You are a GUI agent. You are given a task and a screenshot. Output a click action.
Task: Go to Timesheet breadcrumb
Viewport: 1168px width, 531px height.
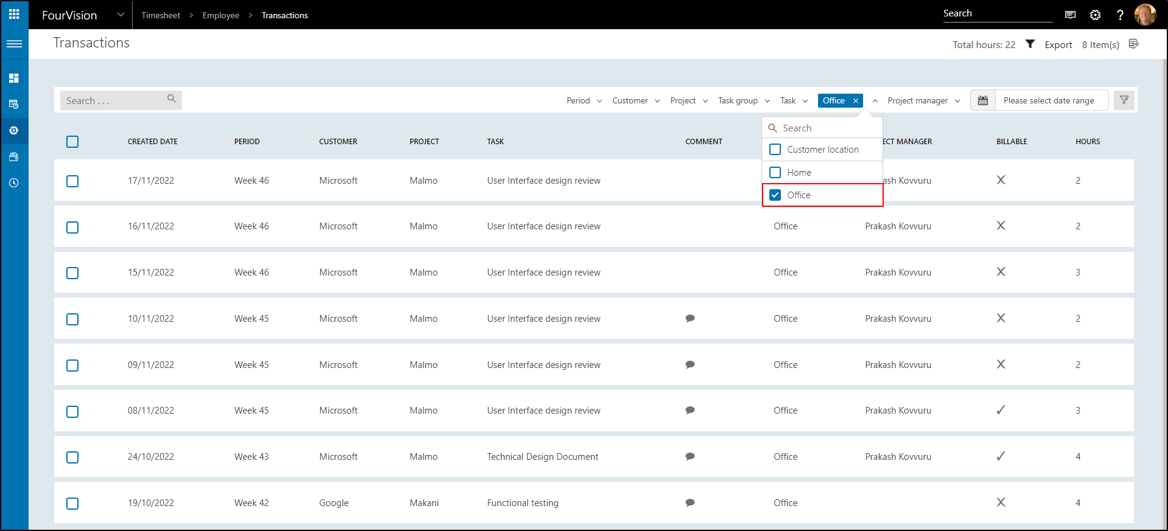point(161,15)
